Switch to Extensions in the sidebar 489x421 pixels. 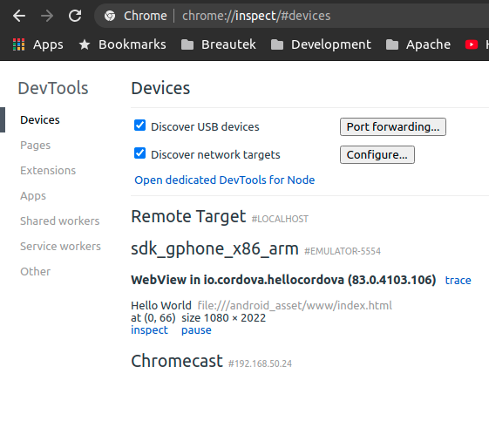[48, 171]
